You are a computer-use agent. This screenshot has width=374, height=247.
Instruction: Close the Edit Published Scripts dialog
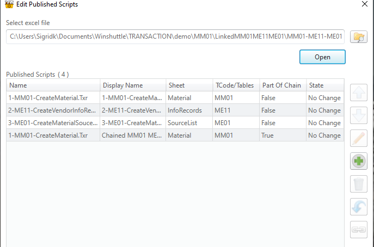pyautogui.click(x=364, y=4)
